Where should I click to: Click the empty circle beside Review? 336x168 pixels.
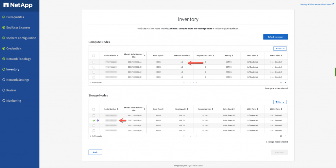click(x=4, y=90)
